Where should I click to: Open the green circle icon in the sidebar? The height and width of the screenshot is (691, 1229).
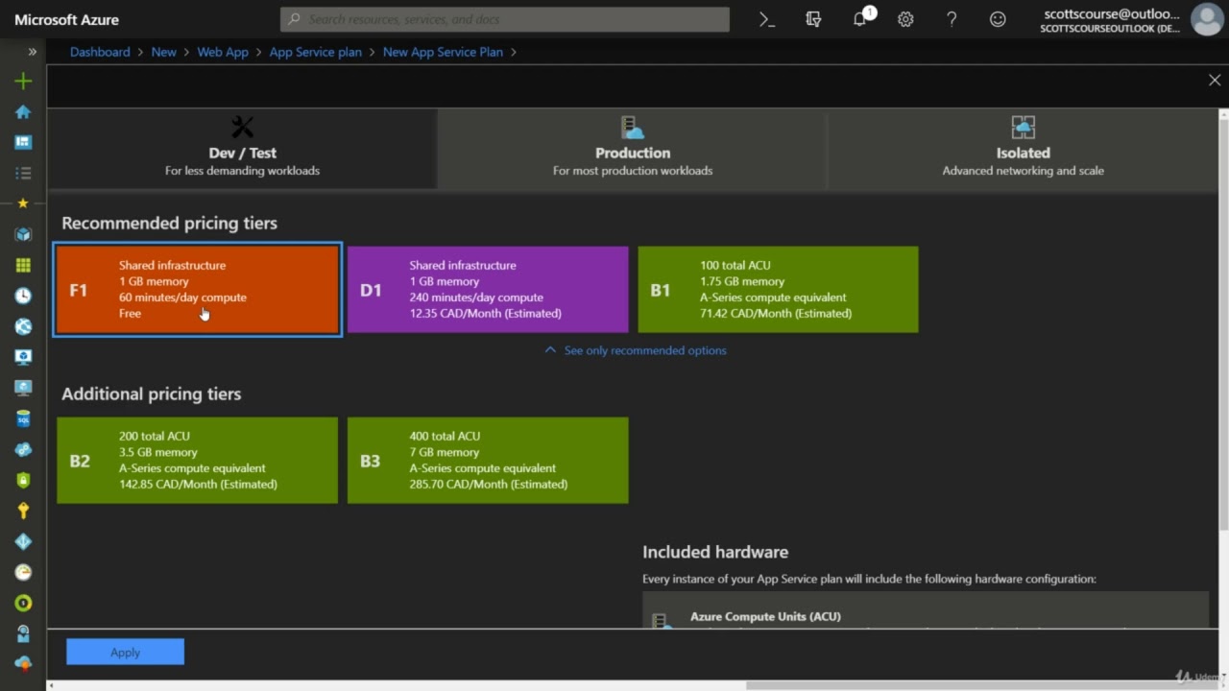coord(23,603)
